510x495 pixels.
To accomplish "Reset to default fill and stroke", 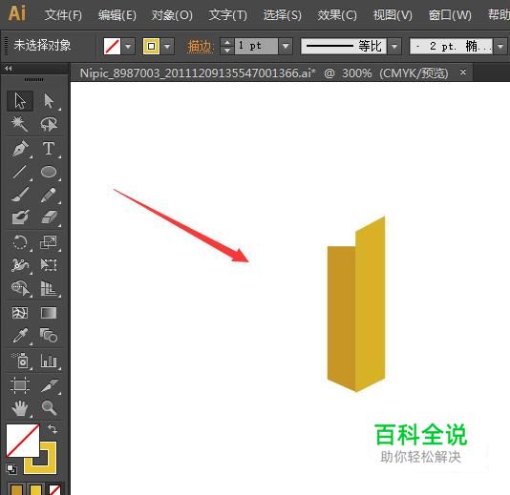I will 11,469.
